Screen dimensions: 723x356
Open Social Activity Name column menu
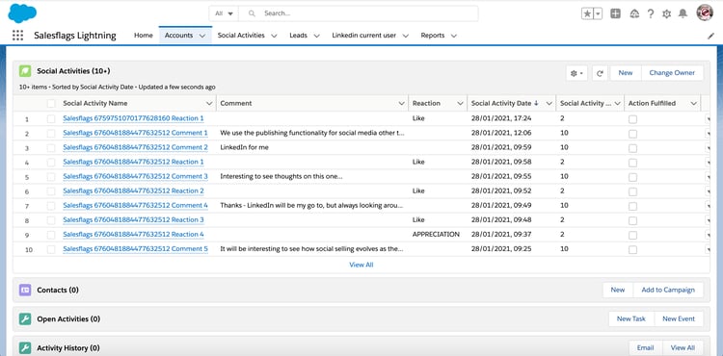209,104
